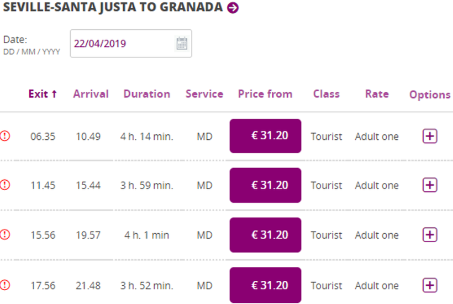Image resolution: width=453 pixels, height=304 pixels.
Task: Click the alert icon for 17.56 train
Action: click(5, 285)
